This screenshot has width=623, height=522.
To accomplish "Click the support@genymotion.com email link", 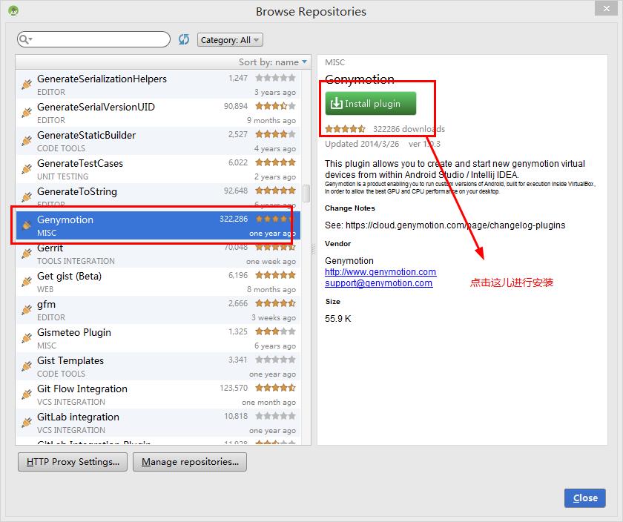I will pyautogui.click(x=379, y=283).
